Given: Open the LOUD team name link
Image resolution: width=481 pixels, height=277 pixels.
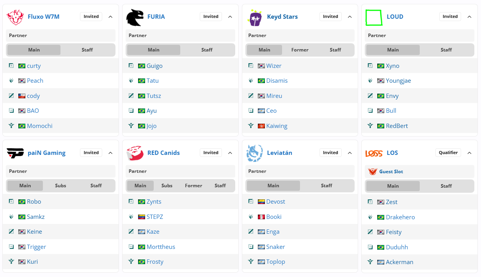Looking at the screenshot, I should pos(395,17).
